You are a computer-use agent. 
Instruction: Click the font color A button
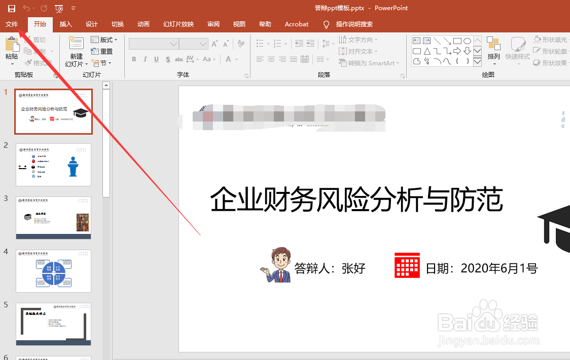[228, 59]
